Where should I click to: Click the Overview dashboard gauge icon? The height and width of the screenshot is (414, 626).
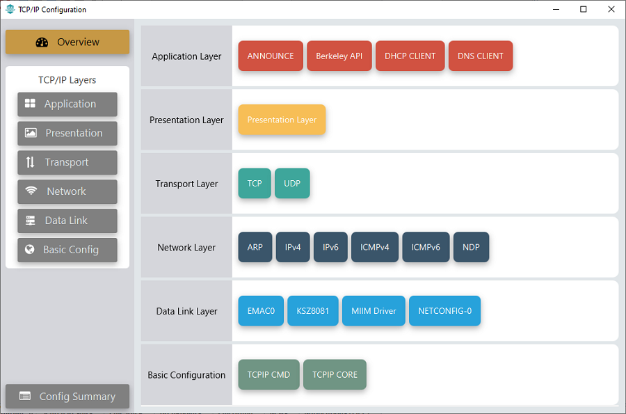(x=42, y=42)
